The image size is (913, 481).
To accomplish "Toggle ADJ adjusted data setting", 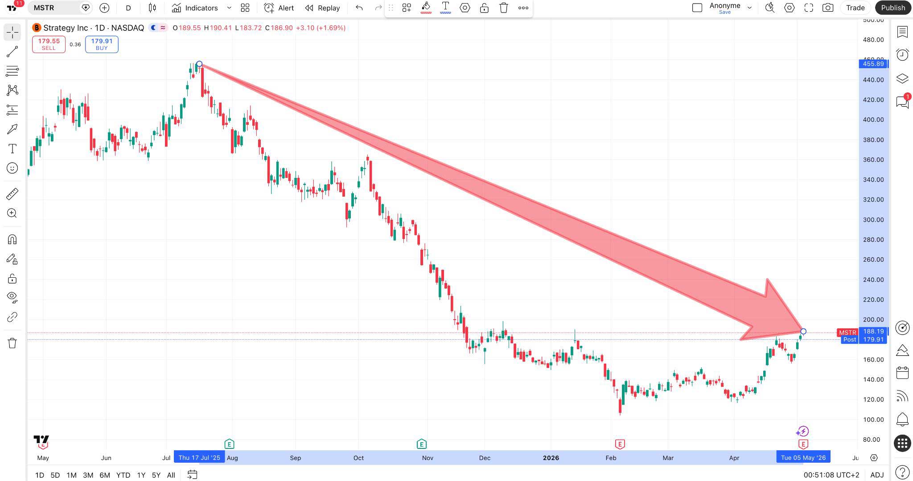I will [877, 475].
